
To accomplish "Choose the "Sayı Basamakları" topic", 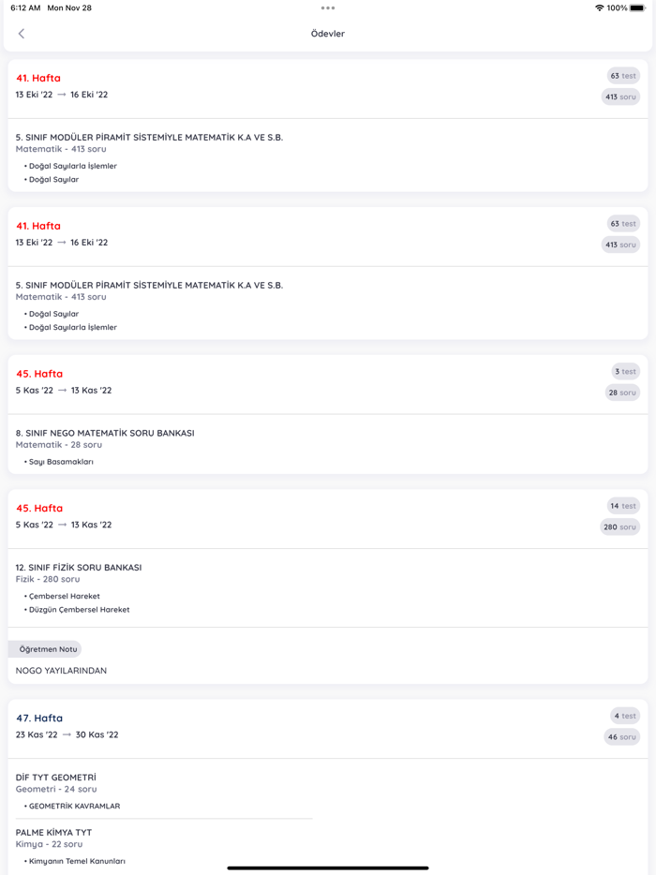I will (x=61, y=462).
